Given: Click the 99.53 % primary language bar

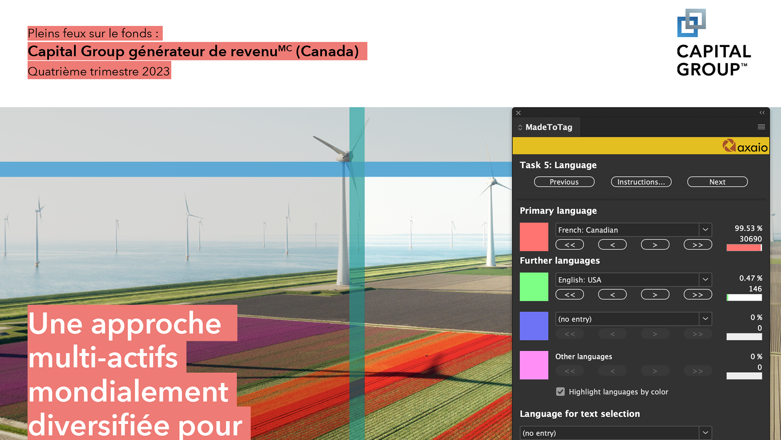Looking at the screenshot, I should [744, 248].
